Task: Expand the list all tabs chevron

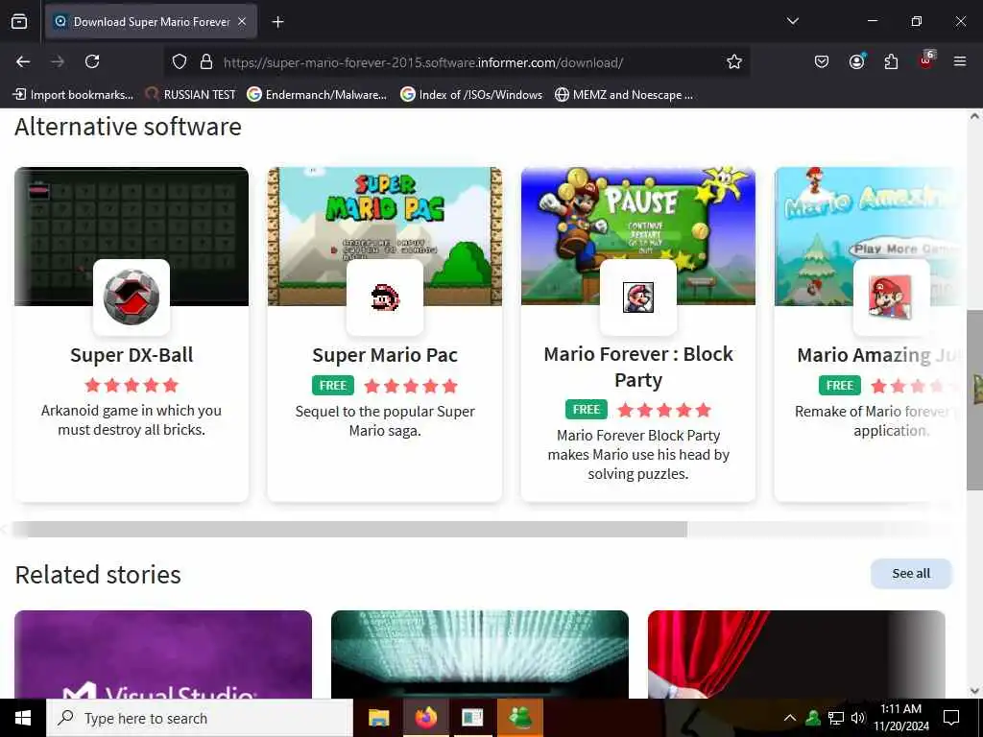Action: [x=792, y=21]
